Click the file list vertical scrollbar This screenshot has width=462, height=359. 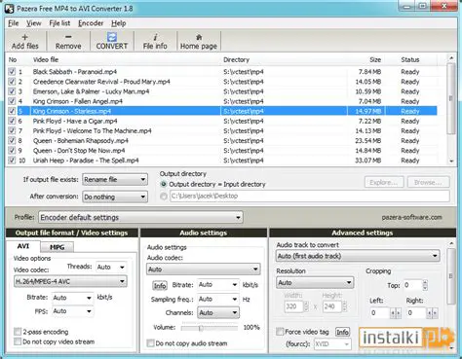(451, 110)
